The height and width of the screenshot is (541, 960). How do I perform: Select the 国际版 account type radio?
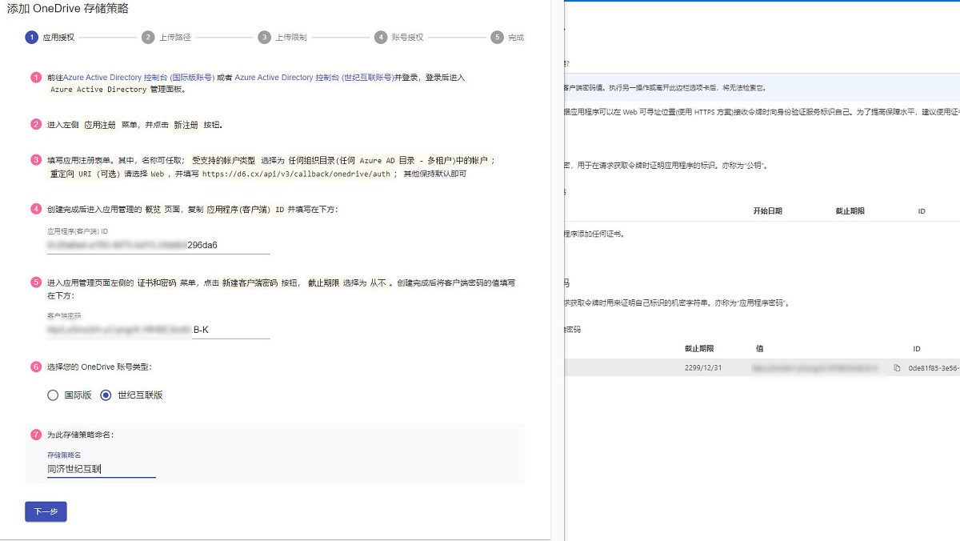pyautogui.click(x=53, y=395)
